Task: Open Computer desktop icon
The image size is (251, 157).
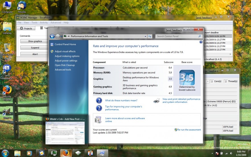Action: (7, 7)
